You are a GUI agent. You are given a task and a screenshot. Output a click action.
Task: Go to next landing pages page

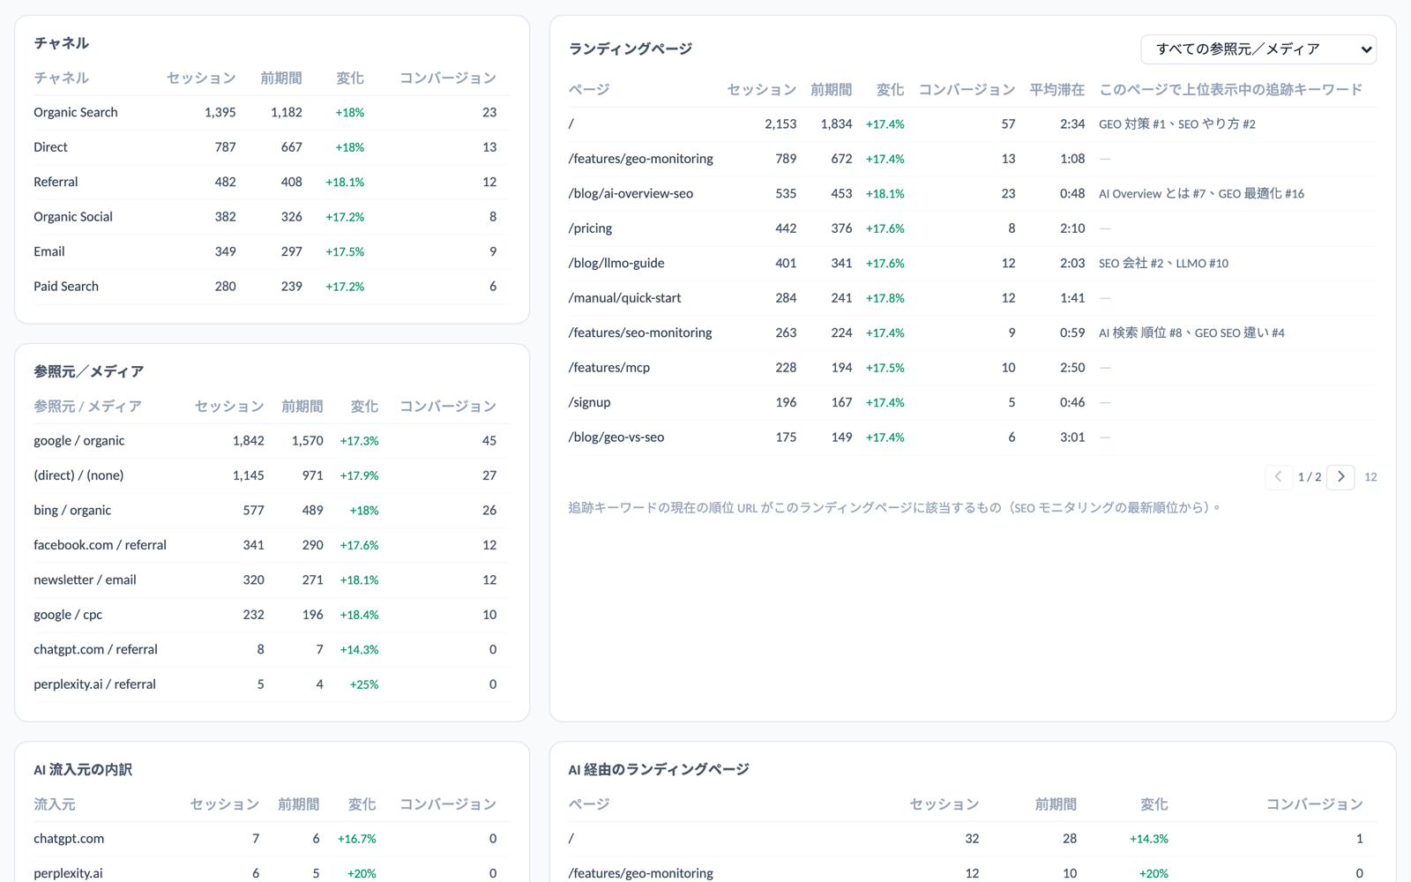[1340, 477]
